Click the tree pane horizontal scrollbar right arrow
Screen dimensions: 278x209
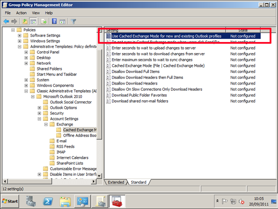(94, 181)
